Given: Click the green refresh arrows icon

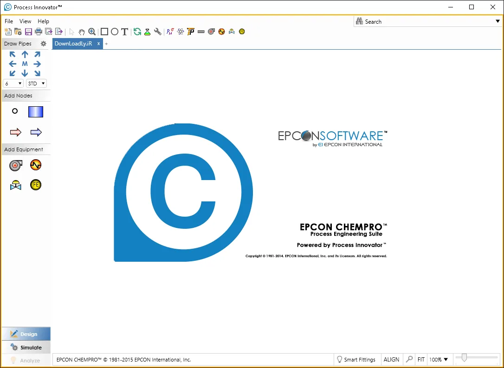Looking at the screenshot, I should [137, 32].
